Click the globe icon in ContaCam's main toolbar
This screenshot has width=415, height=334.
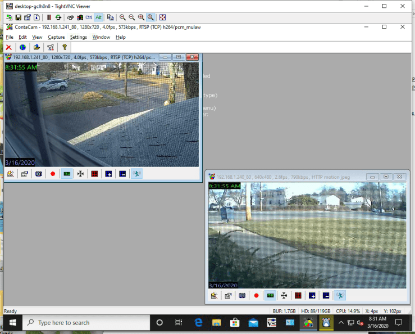[22, 48]
